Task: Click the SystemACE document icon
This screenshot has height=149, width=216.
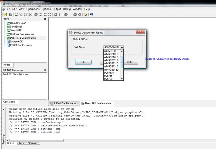Action: point(8,42)
